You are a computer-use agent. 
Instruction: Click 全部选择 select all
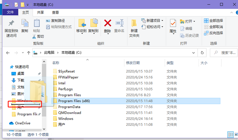coord(214,21)
